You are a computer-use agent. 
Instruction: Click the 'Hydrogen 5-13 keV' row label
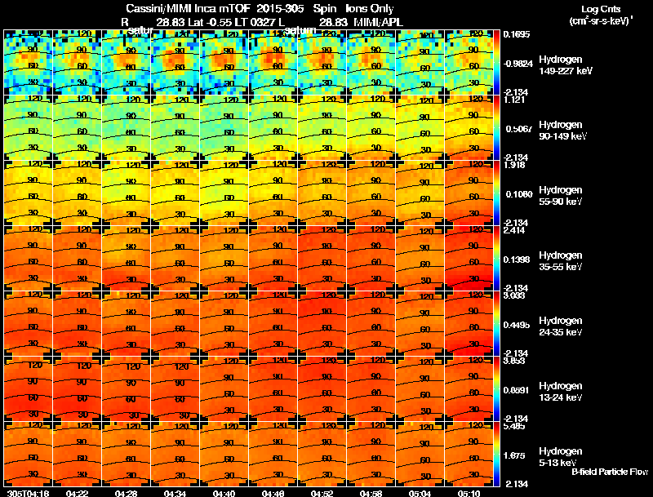click(561, 457)
